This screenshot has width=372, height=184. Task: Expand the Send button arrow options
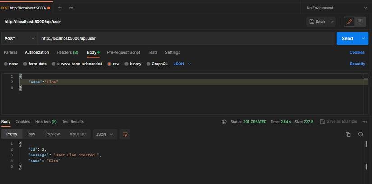363,38
